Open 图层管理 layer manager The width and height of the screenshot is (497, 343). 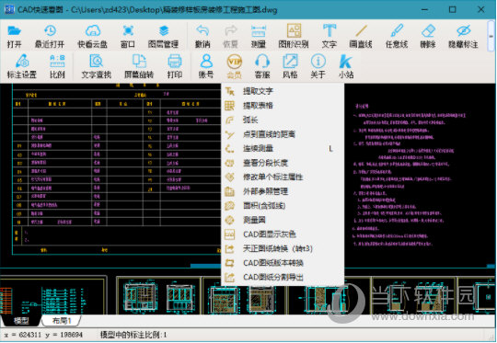coord(163,36)
